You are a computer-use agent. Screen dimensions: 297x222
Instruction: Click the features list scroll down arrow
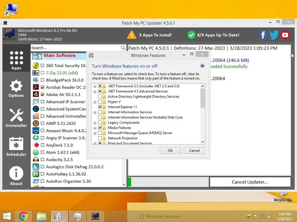click(202, 142)
